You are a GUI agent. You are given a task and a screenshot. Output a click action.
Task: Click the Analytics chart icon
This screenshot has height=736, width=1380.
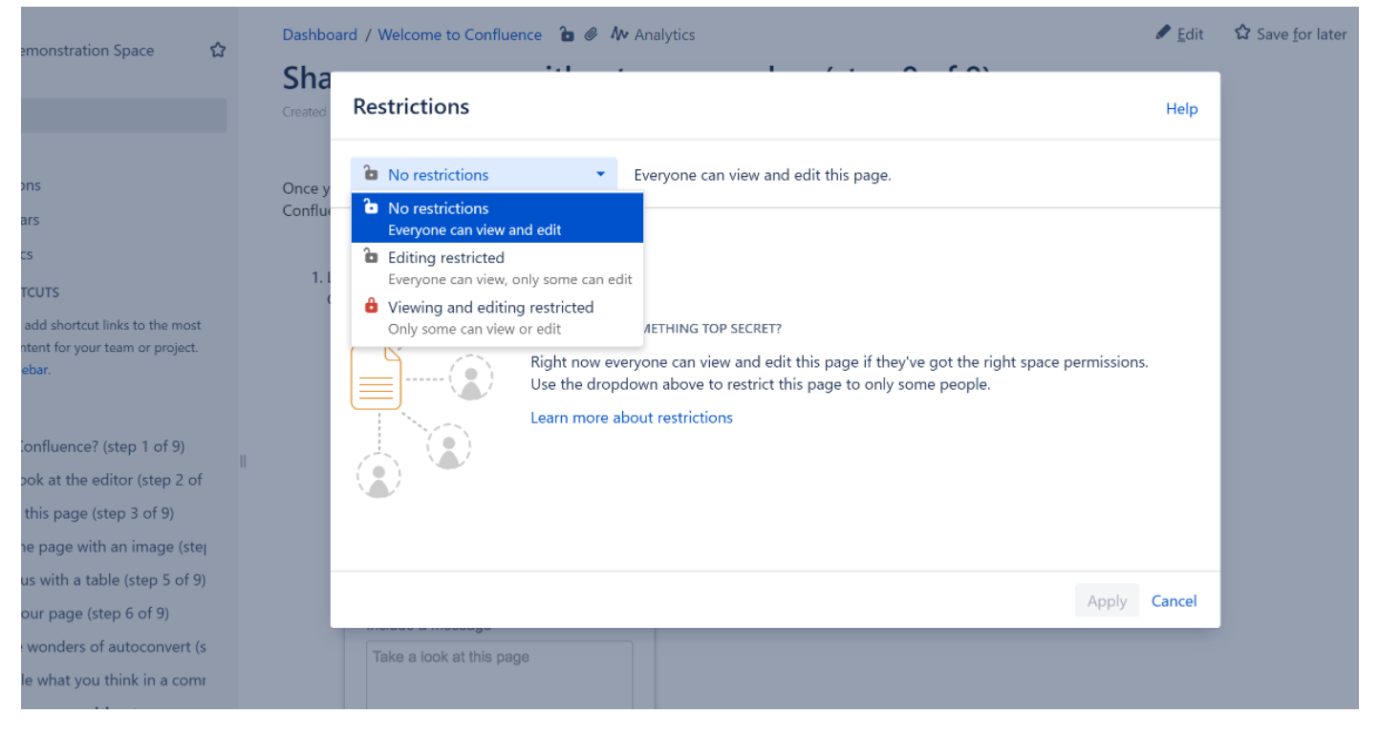tap(619, 34)
